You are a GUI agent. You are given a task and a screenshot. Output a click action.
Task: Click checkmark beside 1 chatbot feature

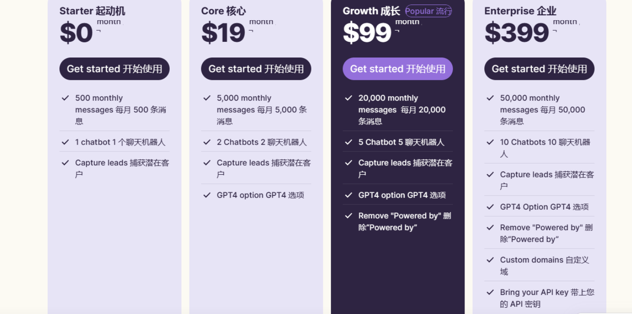[65, 142]
